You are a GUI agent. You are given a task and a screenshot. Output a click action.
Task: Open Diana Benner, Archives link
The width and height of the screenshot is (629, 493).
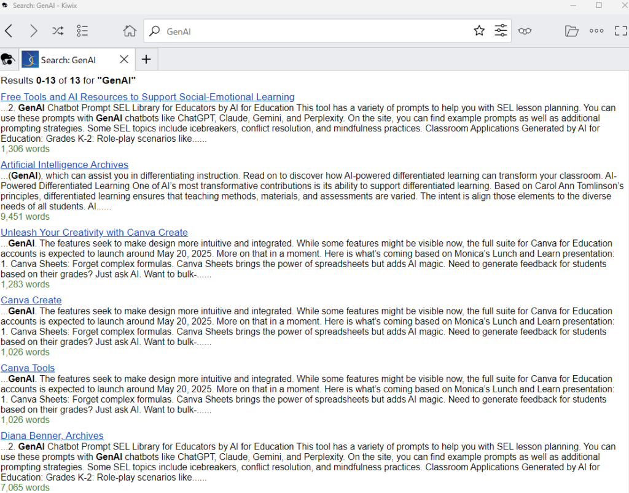click(x=52, y=436)
